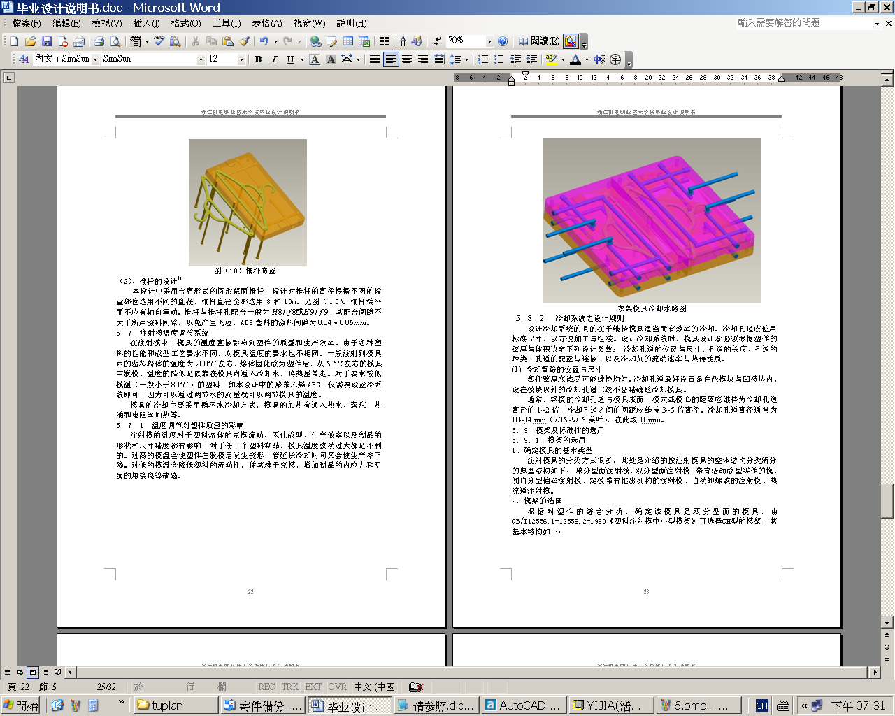The image size is (895, 716).
Task: Open the style dropdown 內文 + SimSun
Action: pos(95,59)
